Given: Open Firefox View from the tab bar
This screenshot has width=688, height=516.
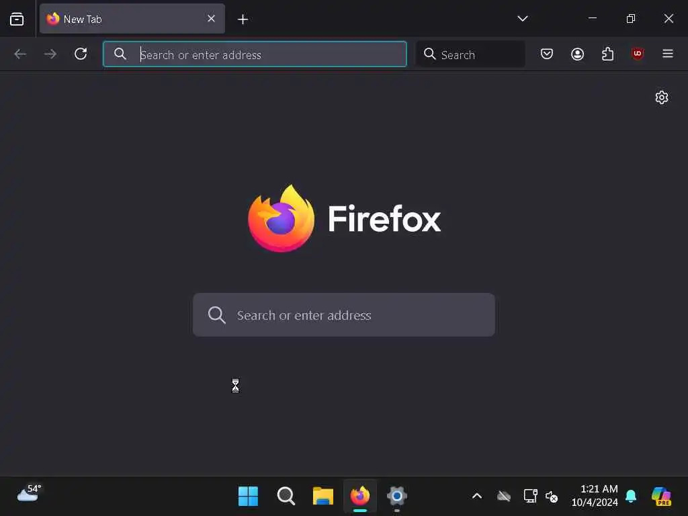Looking at the screenshot, I should click(x=17, y=19).
